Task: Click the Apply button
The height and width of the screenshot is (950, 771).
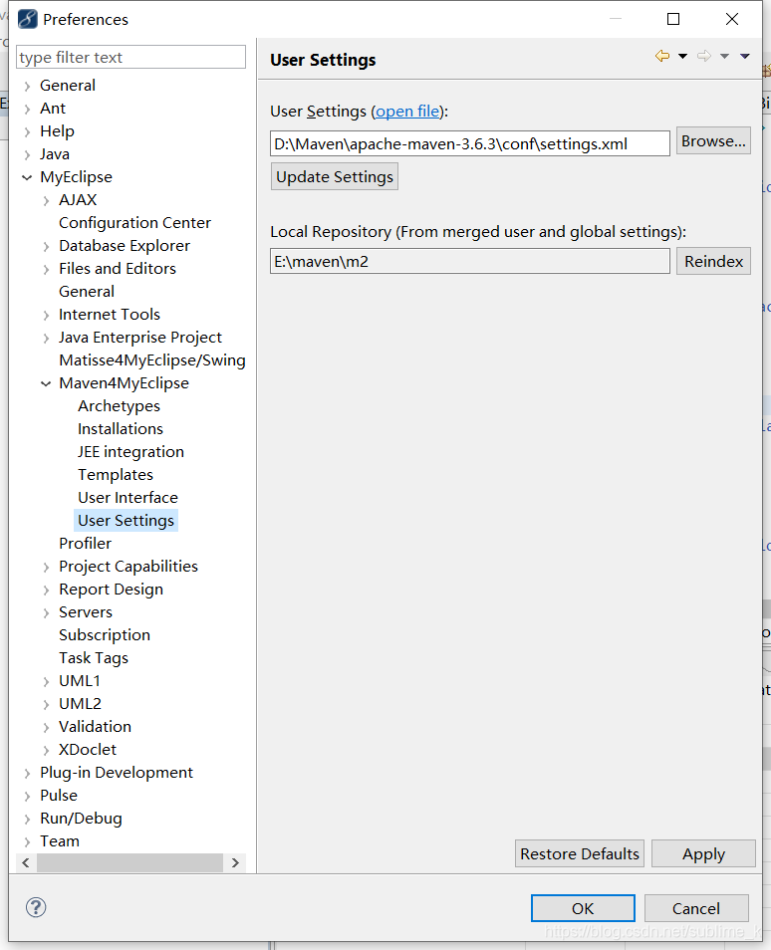Action: coord(703,853)
